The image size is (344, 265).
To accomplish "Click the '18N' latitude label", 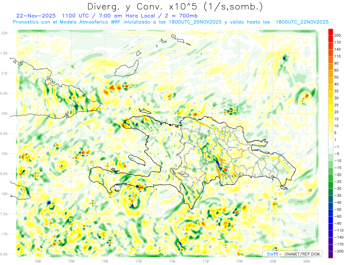I will tap(4, 194).
